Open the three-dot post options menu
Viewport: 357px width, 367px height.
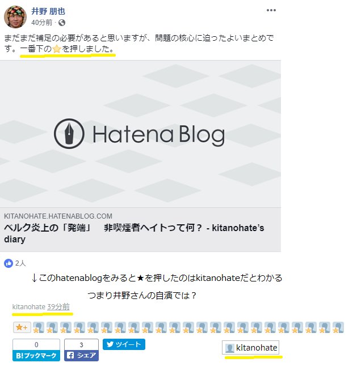[271, 10]
